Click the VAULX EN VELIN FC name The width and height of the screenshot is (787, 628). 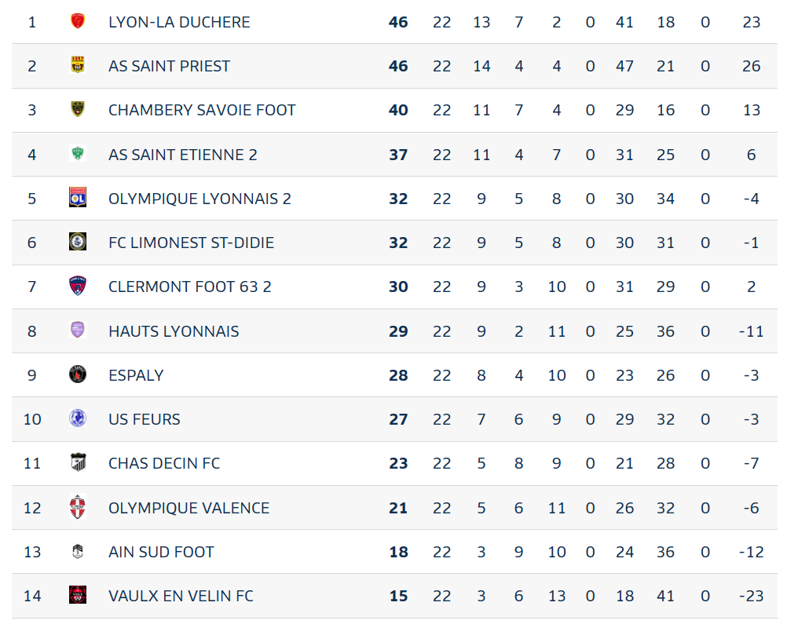(181, 596)
